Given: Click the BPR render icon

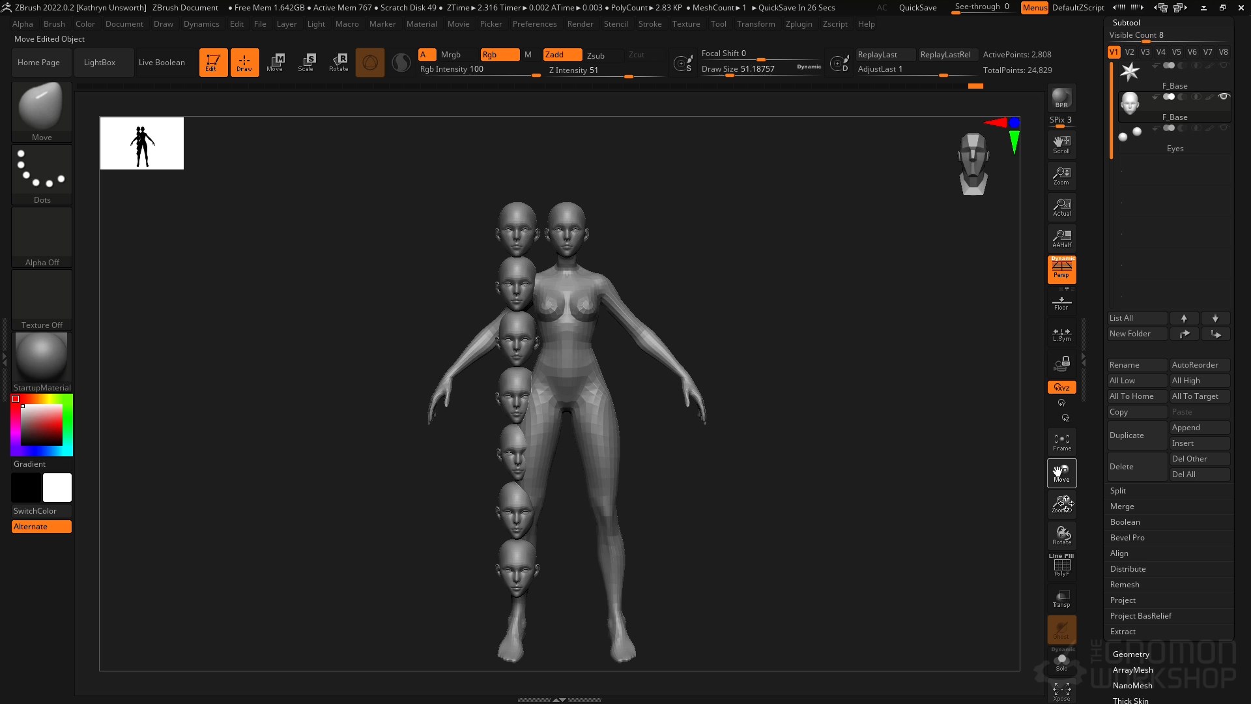Looking at the screenshot, I should point(1061,98).
